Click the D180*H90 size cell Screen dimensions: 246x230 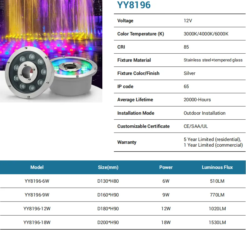tap(108, 209)
